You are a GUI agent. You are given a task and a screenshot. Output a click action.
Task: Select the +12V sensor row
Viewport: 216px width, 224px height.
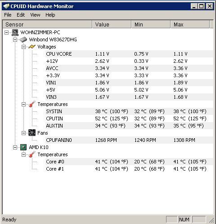click(x=129, y=61)
